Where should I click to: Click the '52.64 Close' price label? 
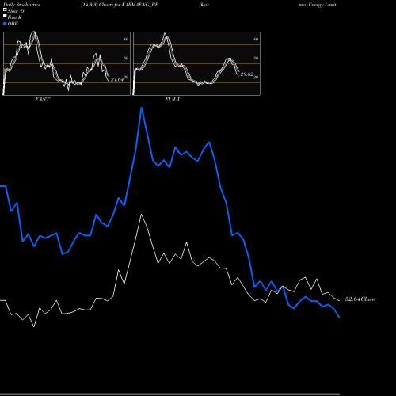360,299
